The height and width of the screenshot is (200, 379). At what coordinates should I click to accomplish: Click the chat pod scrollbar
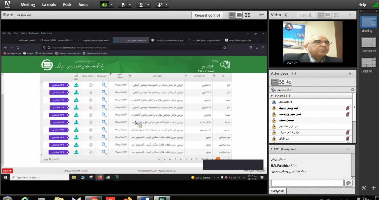pos(353,165)
